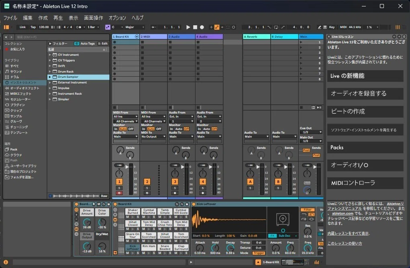The width and height of the screenshot is (410, 268).
Task: Follow the ableton.com link
Action: 343,213
